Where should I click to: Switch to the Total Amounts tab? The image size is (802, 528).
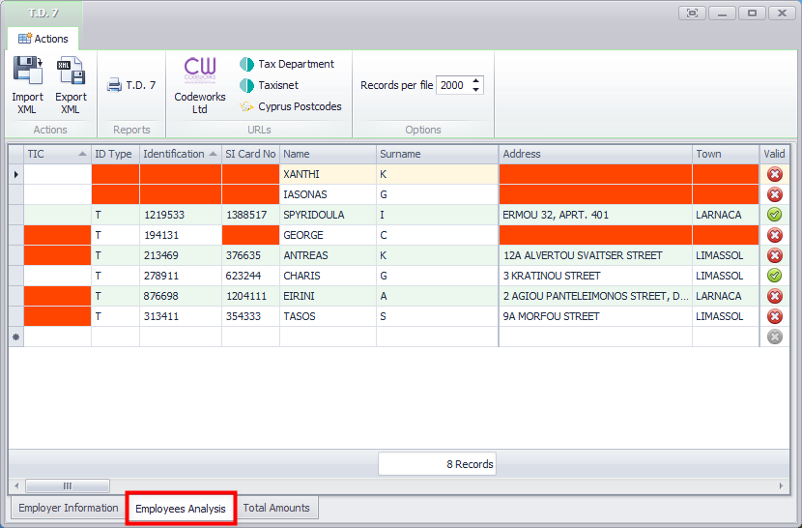(x=276, y=508)
